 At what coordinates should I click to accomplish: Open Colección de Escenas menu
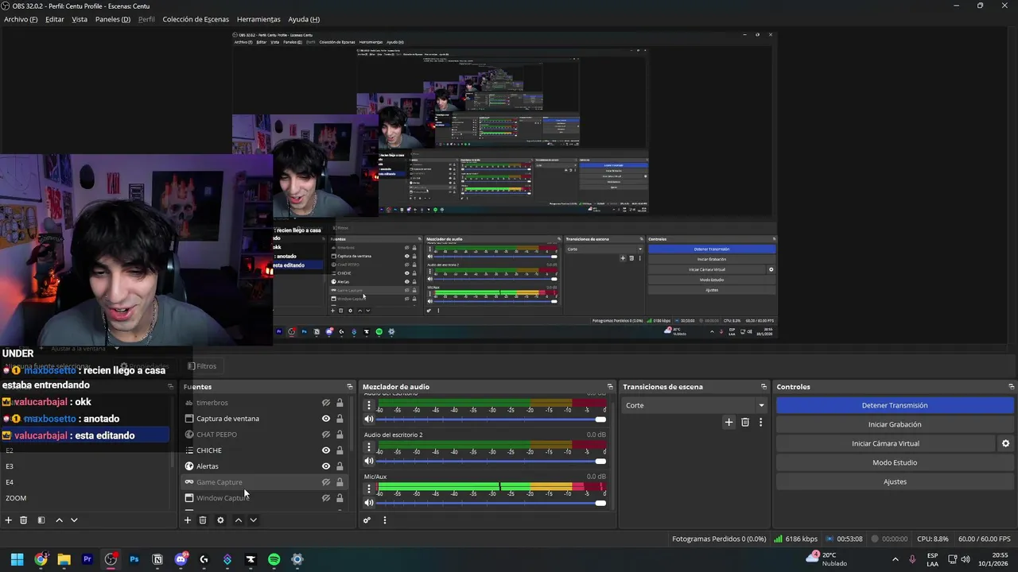[x=196, y=19]
